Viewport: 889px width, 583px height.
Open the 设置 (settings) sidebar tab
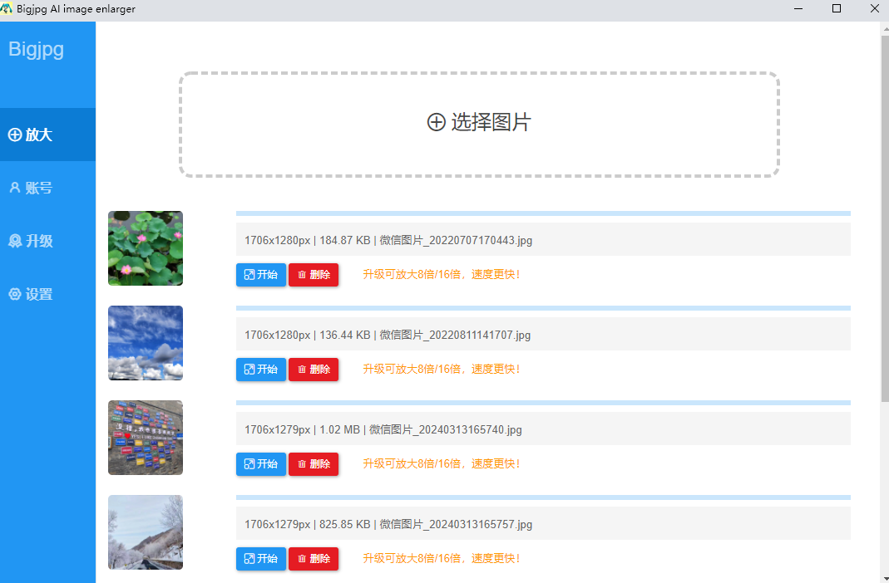click(47, 294)
